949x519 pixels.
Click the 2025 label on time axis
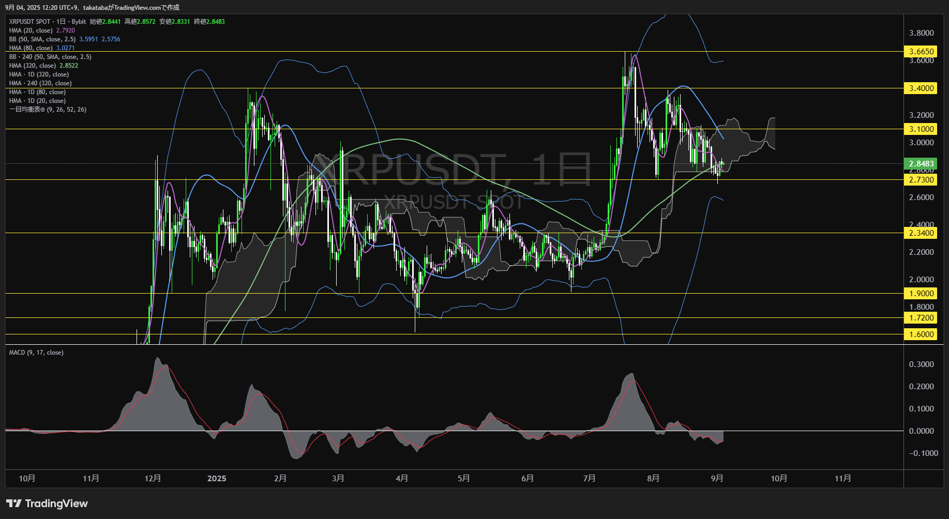click(217, 478)
